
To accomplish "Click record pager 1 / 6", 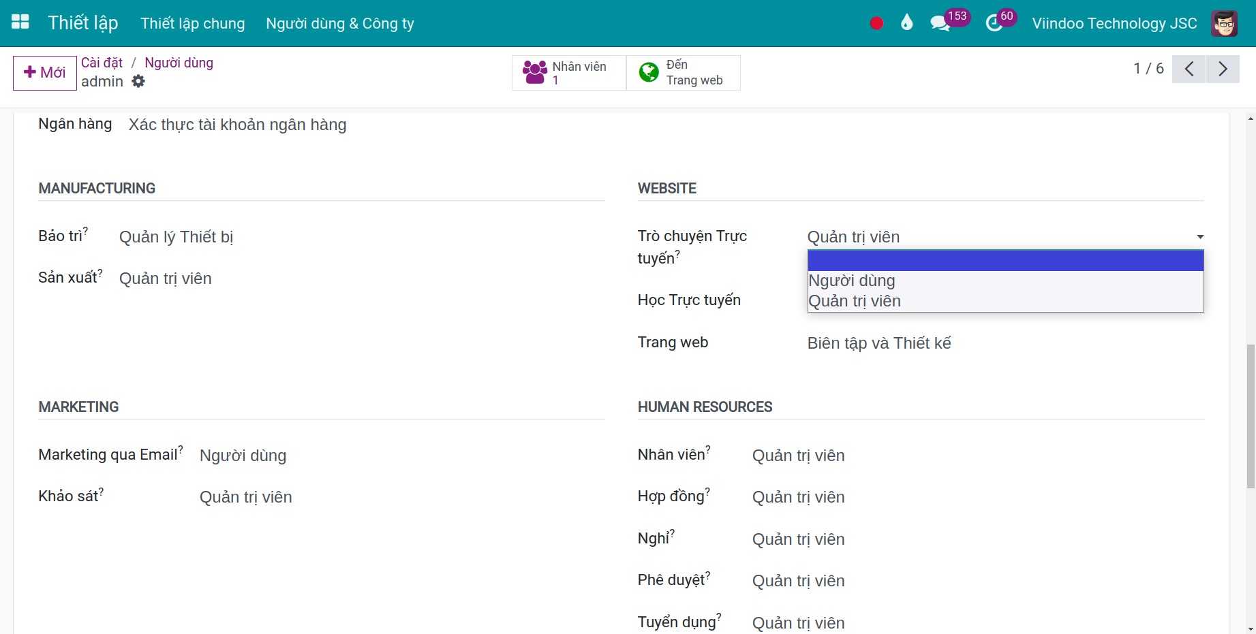I will (1148, 69).
